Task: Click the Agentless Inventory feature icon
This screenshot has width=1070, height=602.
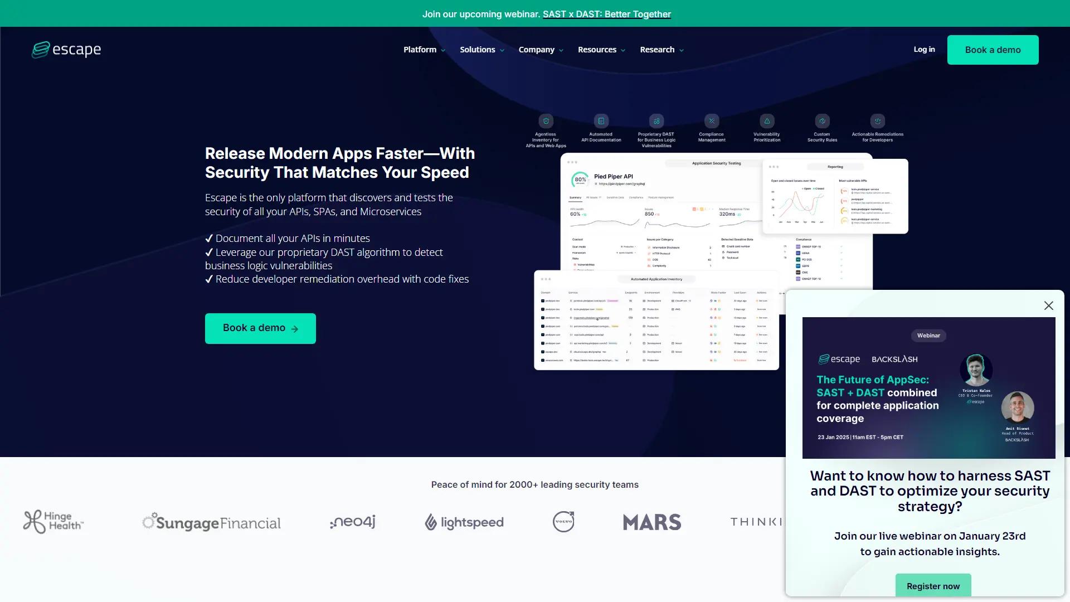Action: tap(546, 121)
